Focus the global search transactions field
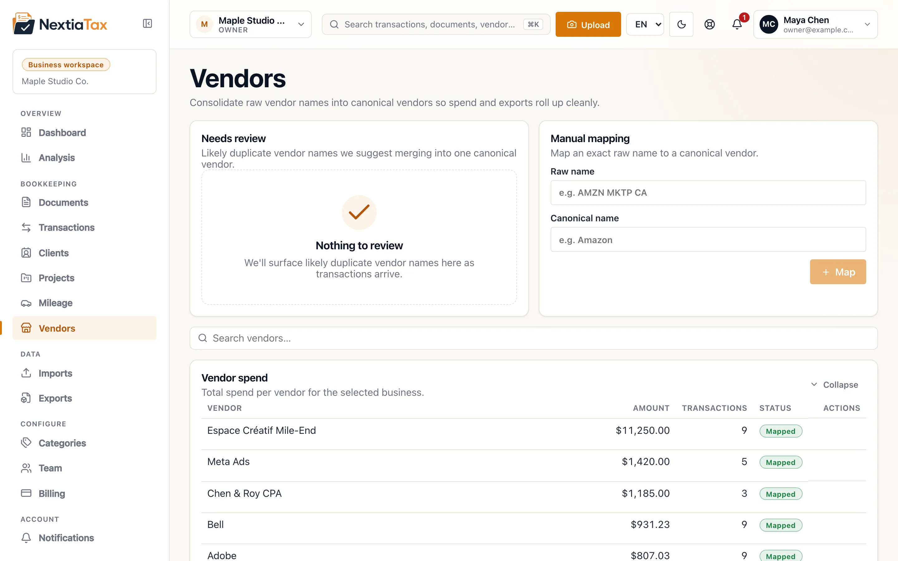Viewport: 898px width, 561px height. (436, 25)
